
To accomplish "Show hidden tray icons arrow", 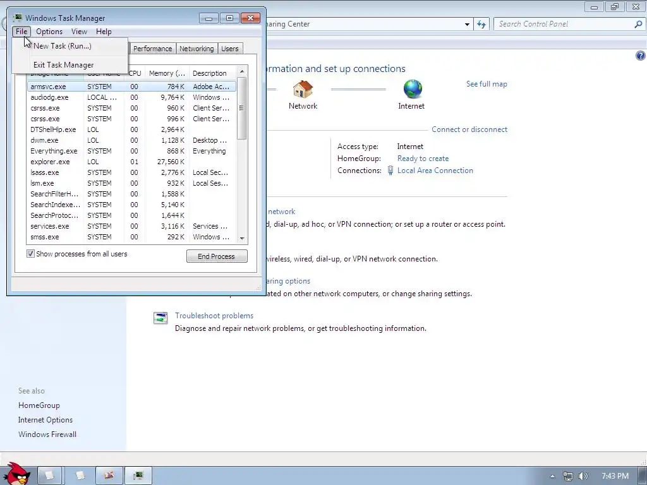I will [552, 476].
